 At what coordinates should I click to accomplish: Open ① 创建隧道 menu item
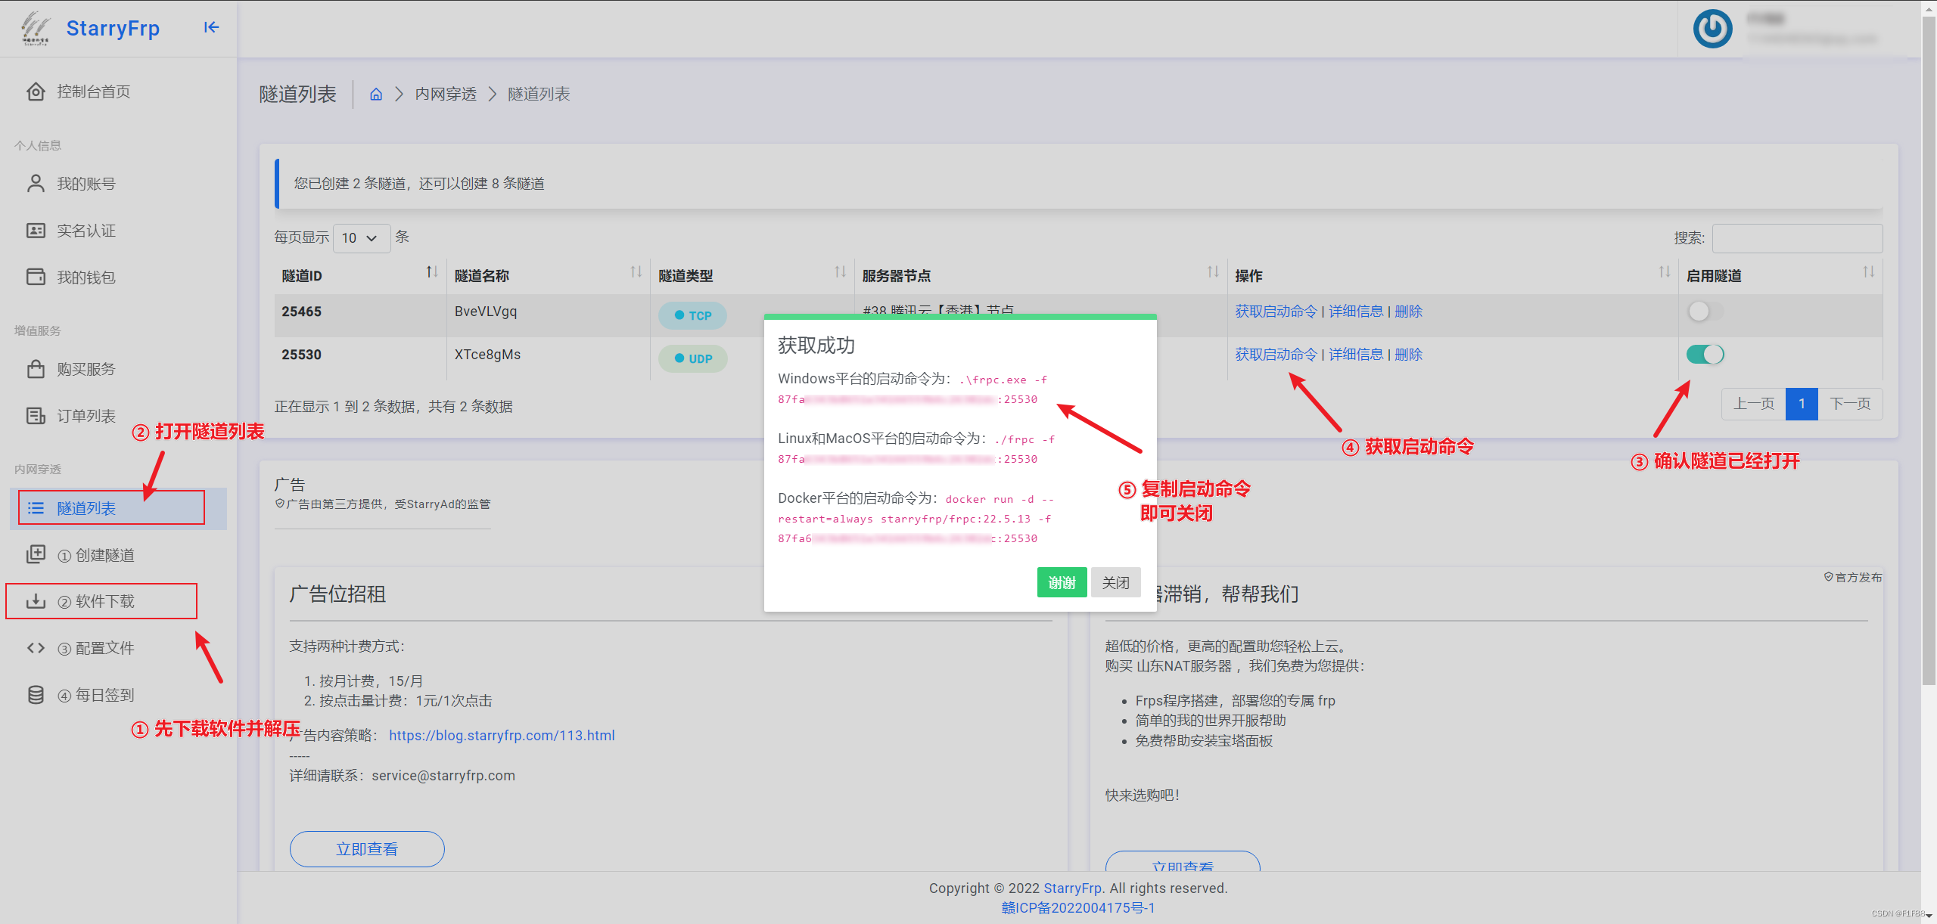pos(96,555)
